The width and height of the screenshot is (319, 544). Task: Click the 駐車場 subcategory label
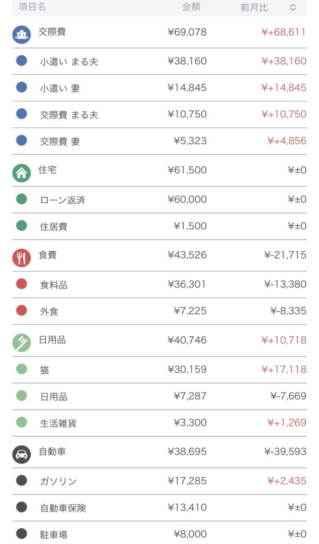[54, 534]
